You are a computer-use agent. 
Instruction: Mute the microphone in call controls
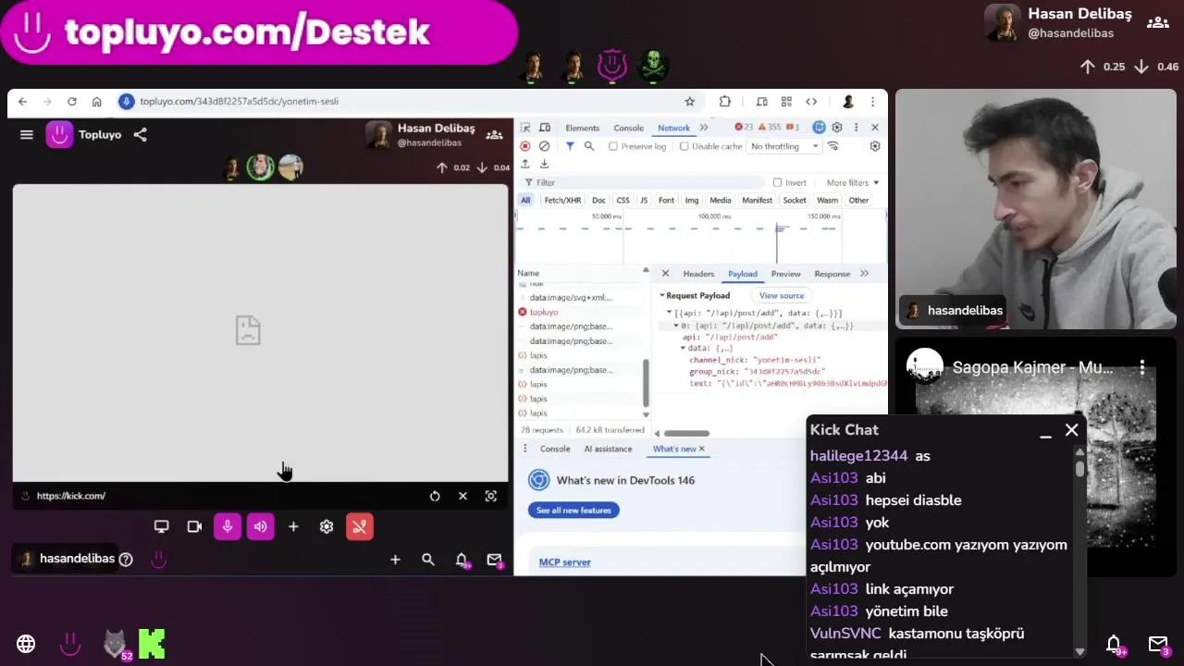(228, 526)
